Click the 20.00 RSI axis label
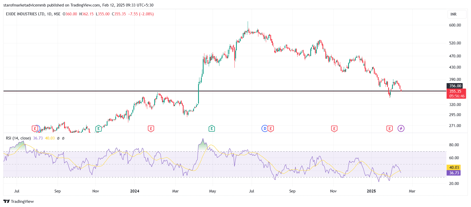Screen dimensions: 471x207 click(x=454, y=184)
